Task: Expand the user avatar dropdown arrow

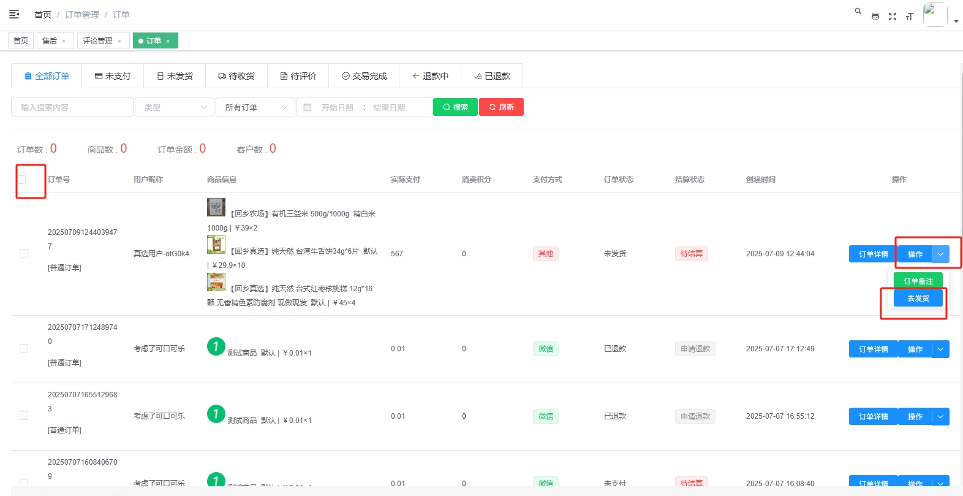Action: tap(956, 21)
